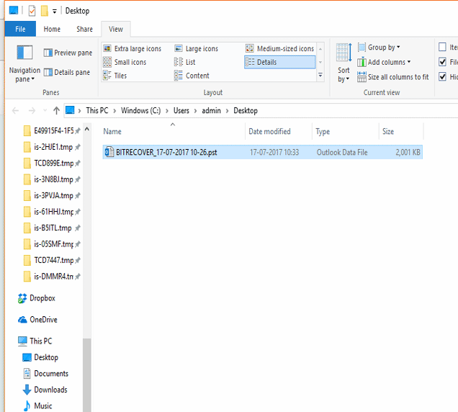This screenshot has height=412, width=458.
Task: Select the BITRECOVER pst file
Action: [166, 152]
